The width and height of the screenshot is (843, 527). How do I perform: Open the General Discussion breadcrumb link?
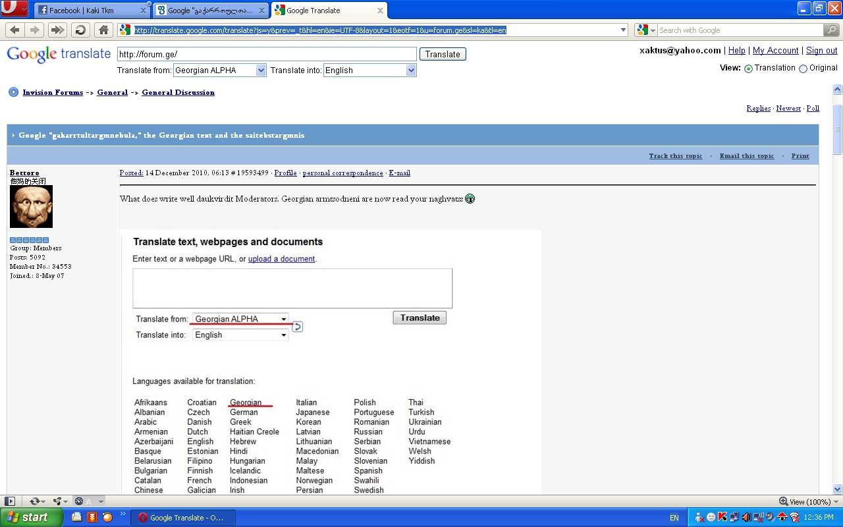[178, 92]
